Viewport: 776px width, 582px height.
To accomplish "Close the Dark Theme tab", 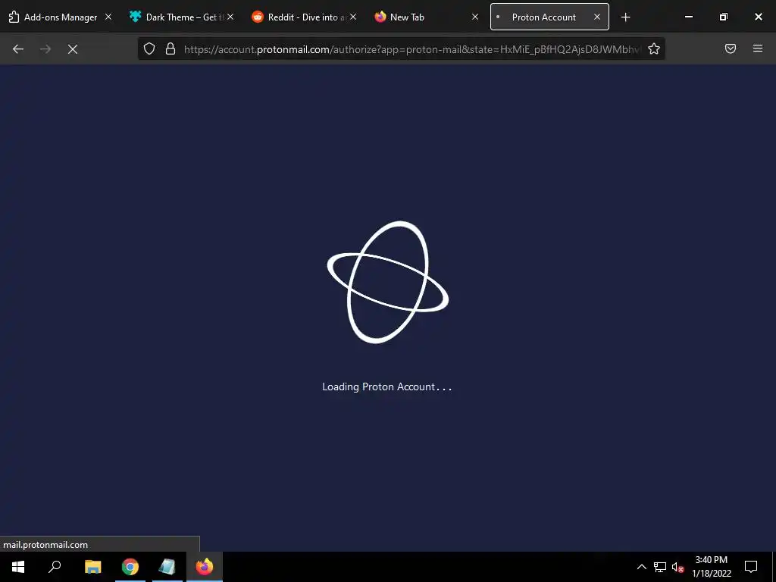I will point(230,17).
